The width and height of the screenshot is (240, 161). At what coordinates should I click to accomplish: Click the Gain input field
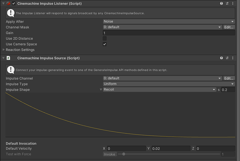[x=168, y=33]
